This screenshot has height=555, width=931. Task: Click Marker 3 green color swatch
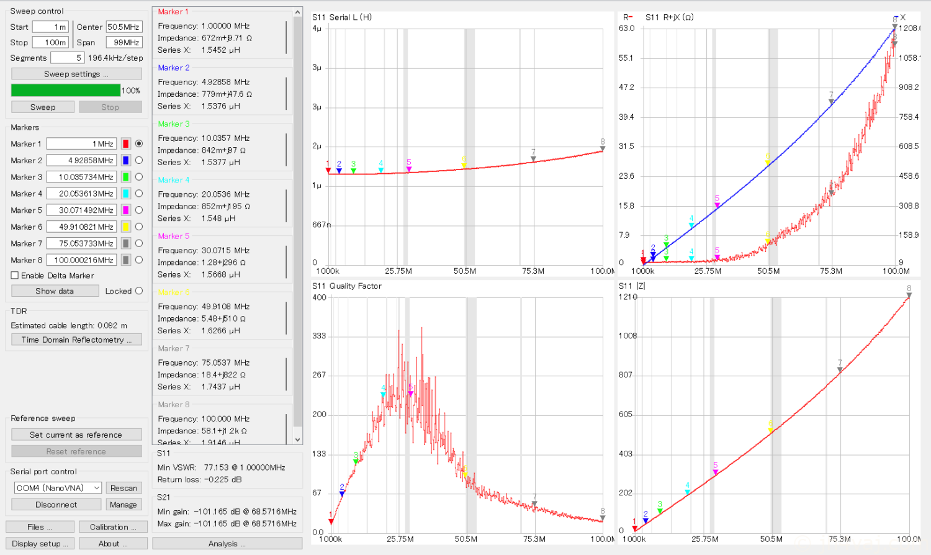coord(126,177)
